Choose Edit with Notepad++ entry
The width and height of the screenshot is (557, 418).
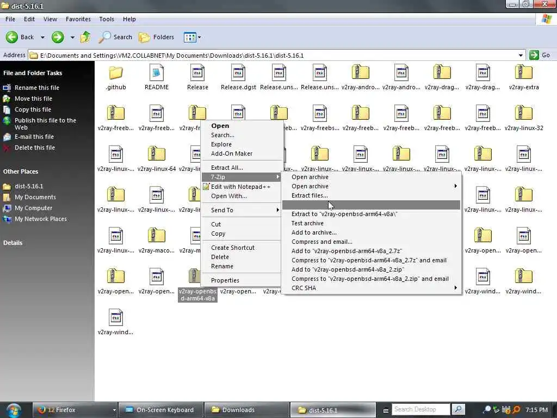(x=240, y=187)
